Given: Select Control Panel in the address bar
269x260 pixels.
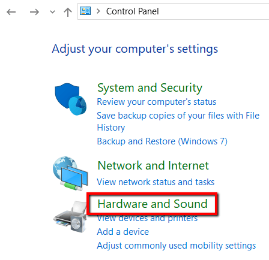Looking at the screenshot, I should pos(133,11).
